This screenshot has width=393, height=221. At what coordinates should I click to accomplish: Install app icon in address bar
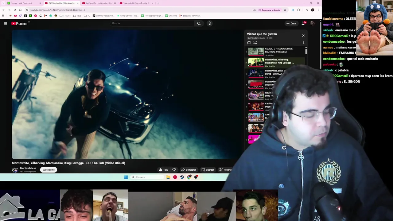click(x=254, y=10)
